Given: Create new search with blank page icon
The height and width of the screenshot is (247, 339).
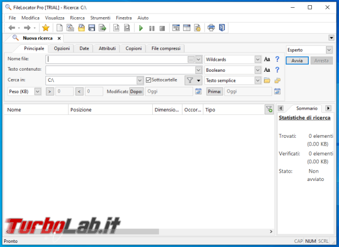Looking at the screenshot, I should click(59, 28).
